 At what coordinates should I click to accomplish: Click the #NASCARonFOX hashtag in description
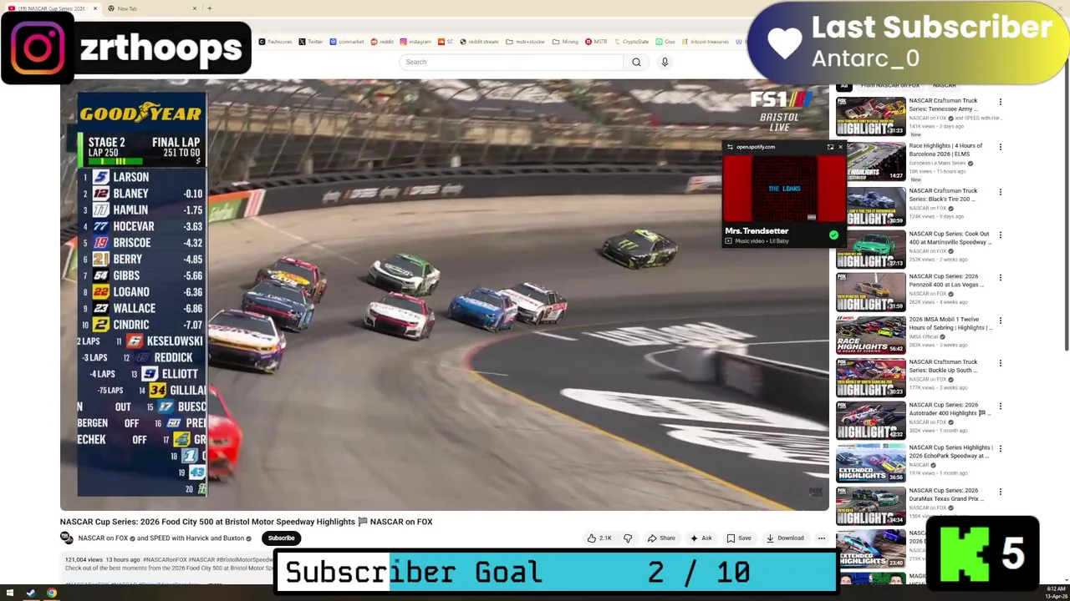(165, 559)
